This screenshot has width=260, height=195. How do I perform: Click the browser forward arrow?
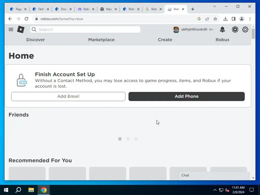click(x=18, y=19)
